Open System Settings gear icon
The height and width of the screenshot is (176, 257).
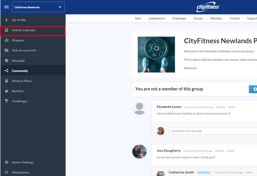(x=7, y=163)
